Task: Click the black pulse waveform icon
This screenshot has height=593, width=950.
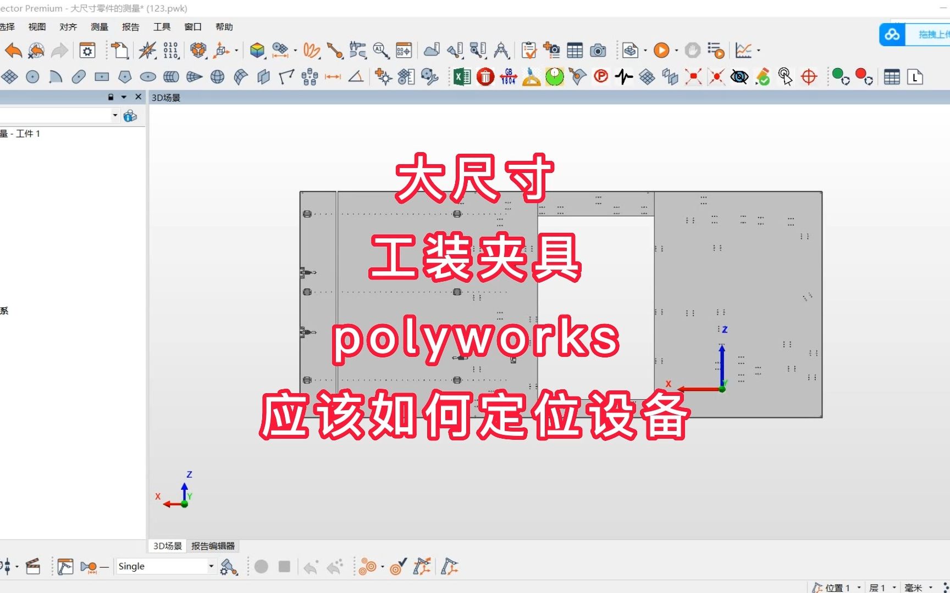Action: 624,77
